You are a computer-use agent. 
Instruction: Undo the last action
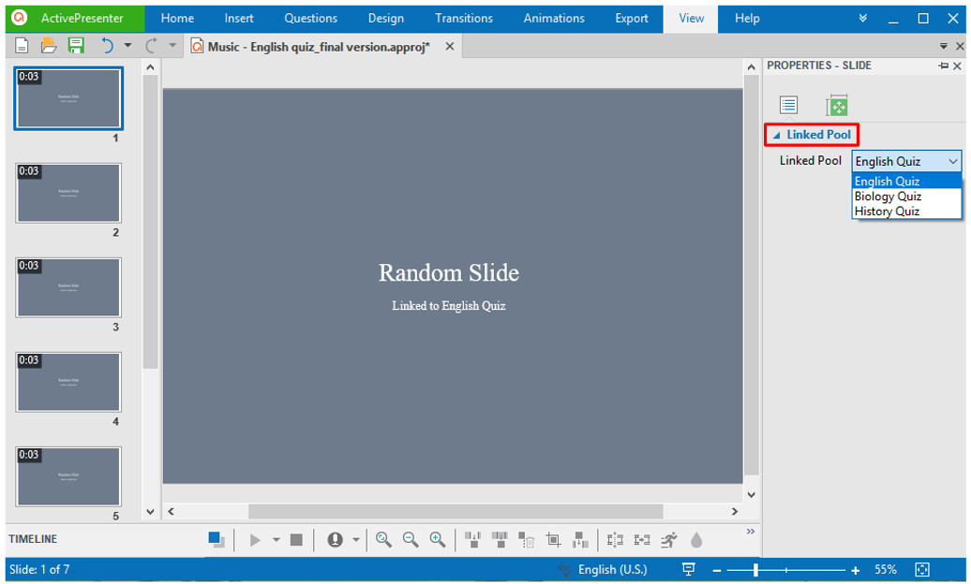(107, 46)
